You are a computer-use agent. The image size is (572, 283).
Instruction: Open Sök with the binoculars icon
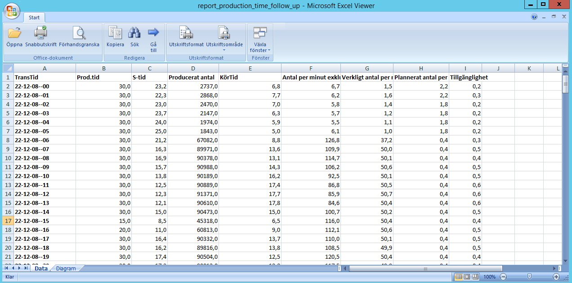pos(134,33)
